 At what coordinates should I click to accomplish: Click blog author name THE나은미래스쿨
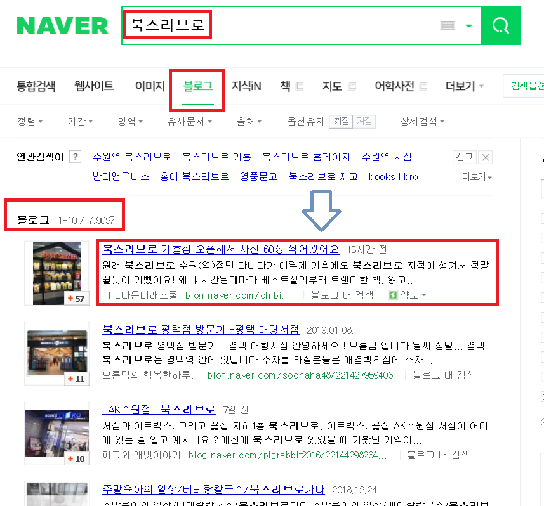click(x=140, y=295)
